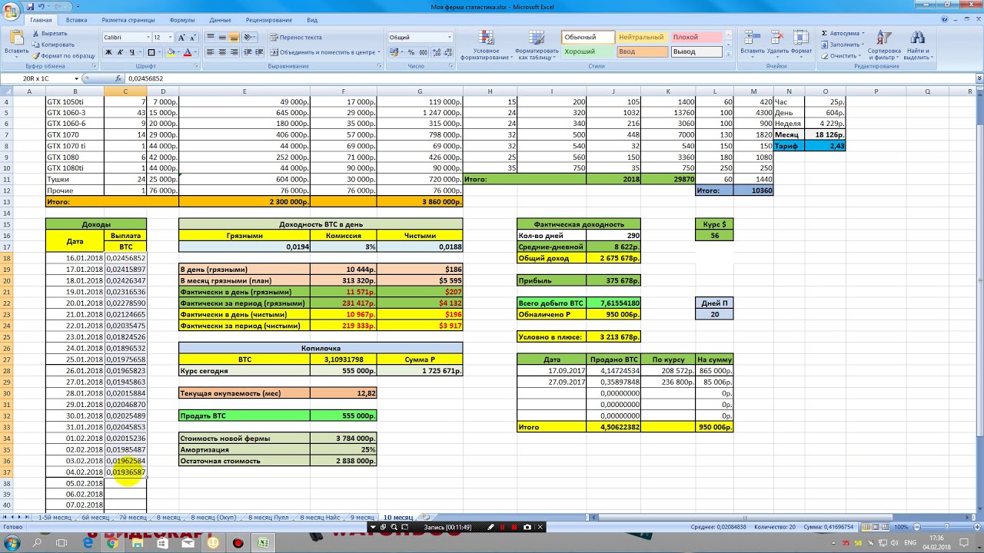Decrease decimal places icon
This screenshot has height=553, width=984.
(448, 52)
